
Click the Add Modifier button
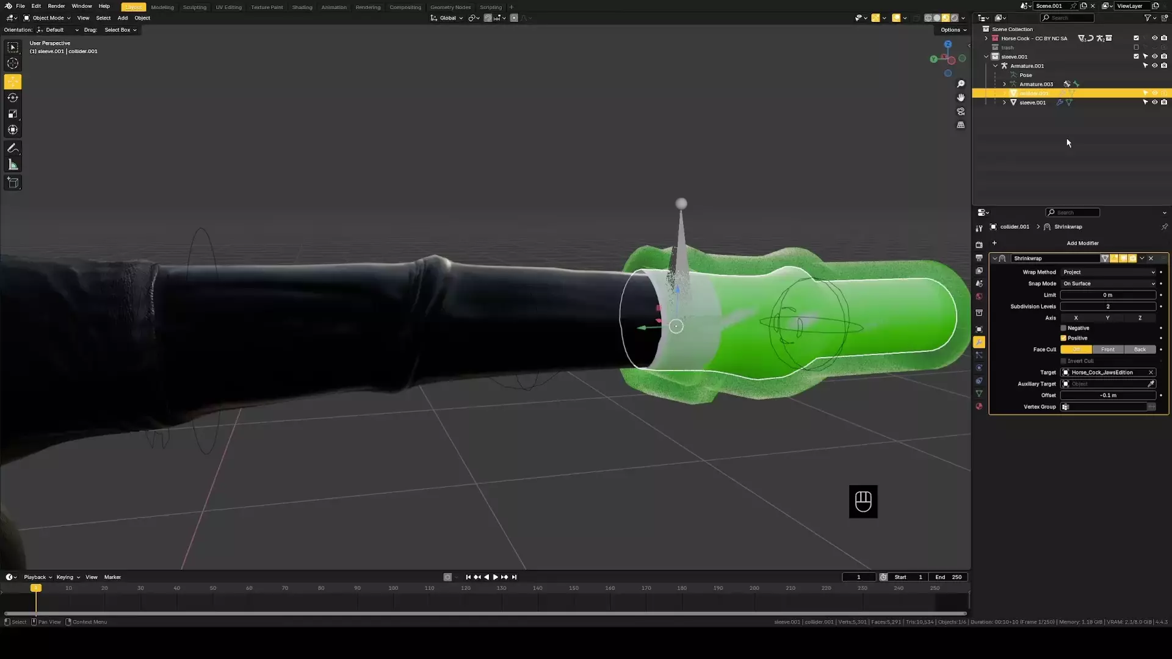pos(1082,243)
